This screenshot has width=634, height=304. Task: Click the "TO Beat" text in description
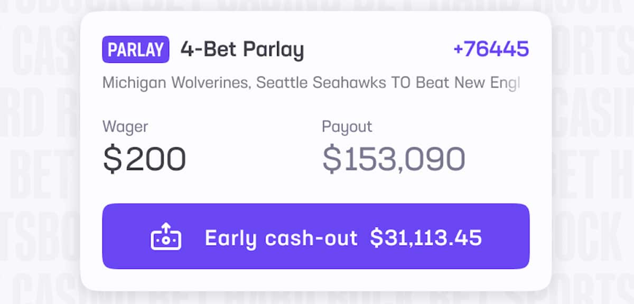(x=412, y=83)
